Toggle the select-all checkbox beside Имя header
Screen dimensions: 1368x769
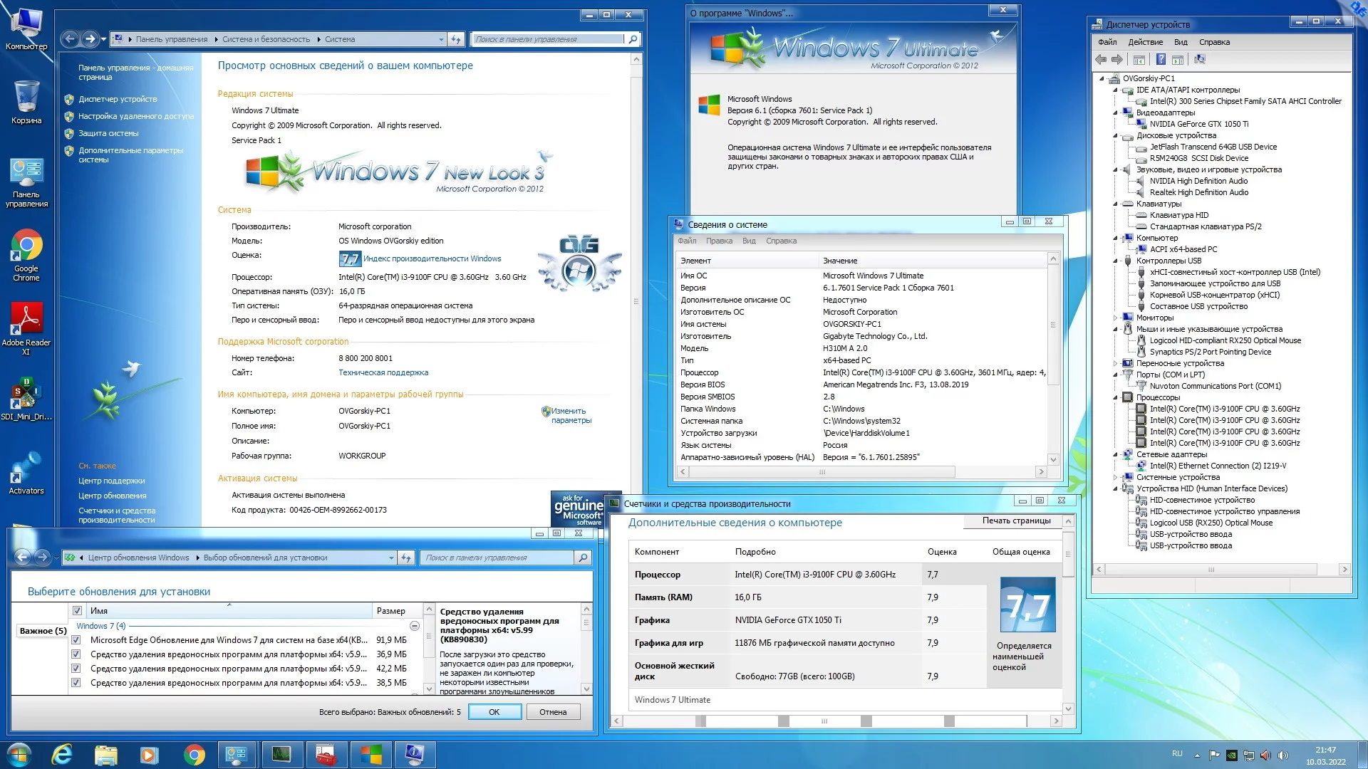(78, 611)
